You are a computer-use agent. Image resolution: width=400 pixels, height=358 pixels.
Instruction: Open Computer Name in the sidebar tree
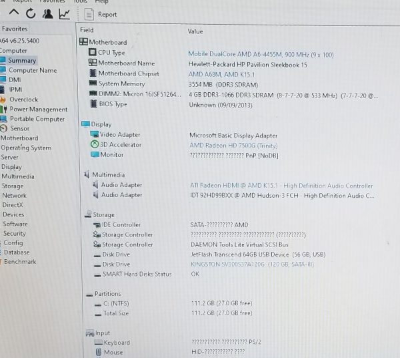(x=32, y=70)
